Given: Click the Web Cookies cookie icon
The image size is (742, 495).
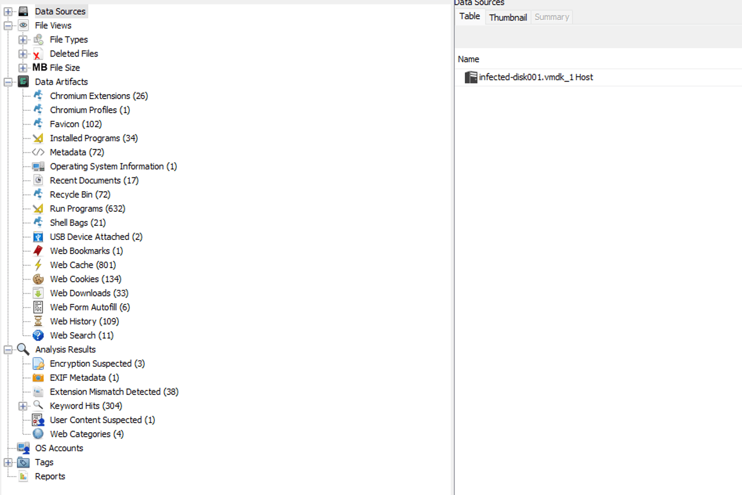Looking at the screenshot, I should [x=38, y=279].
